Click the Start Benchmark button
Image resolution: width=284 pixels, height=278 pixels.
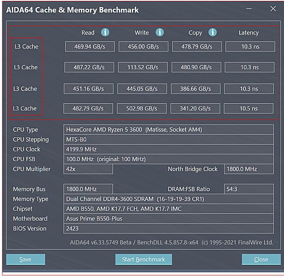143,259
